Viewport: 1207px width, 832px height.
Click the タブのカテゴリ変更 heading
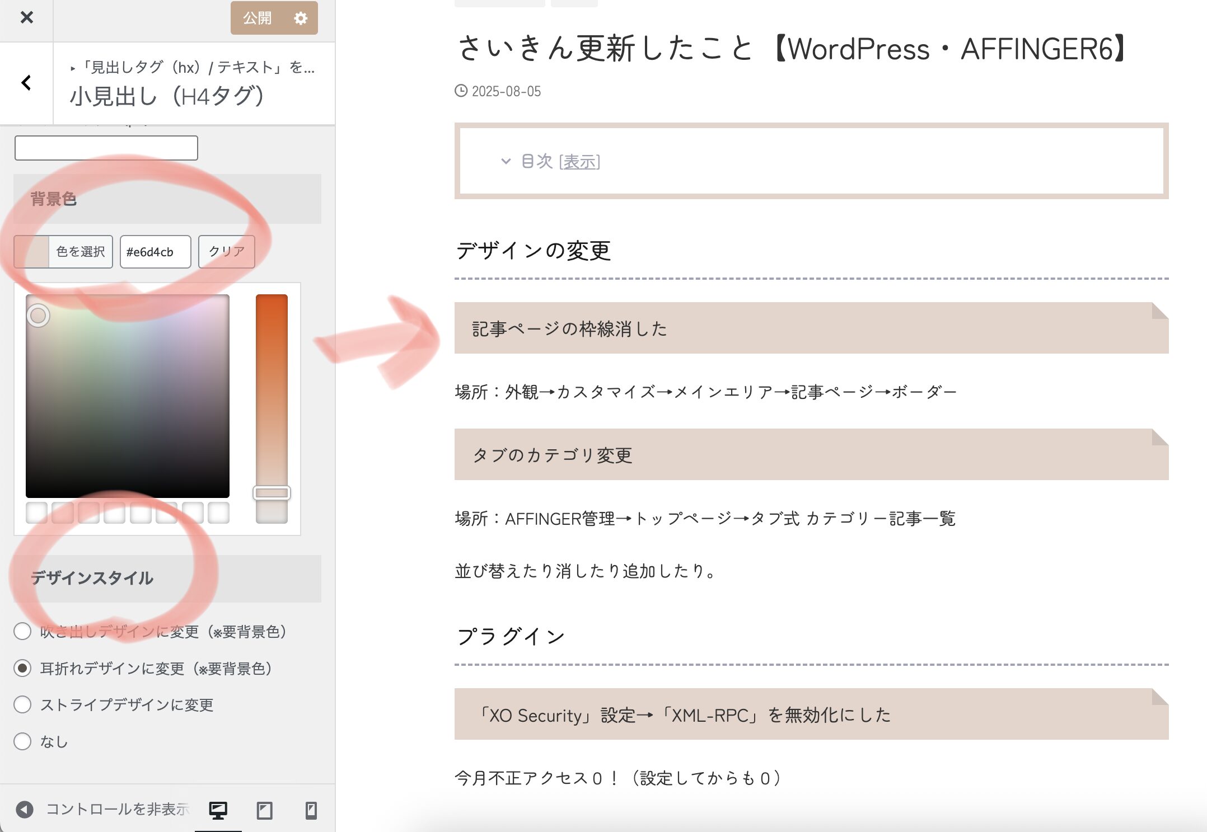click(811, 454)
